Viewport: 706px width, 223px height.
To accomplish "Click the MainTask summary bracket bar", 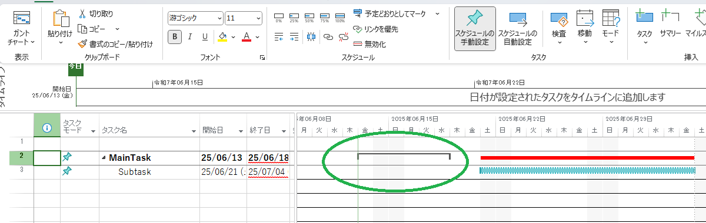I will pos(404,156).
